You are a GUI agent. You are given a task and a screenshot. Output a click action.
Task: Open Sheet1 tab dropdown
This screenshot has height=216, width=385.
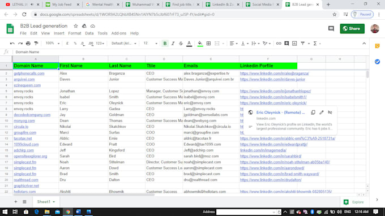point(54,202)
